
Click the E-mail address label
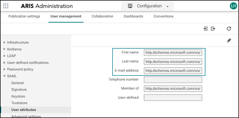(127, 70)
